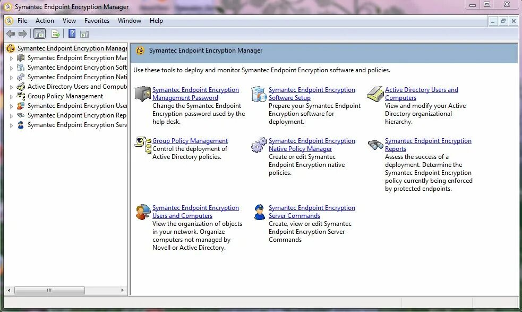Select Active Directory Users and Computers tree label
Viewport: 522px width, 312px height.
pos(77,87)
